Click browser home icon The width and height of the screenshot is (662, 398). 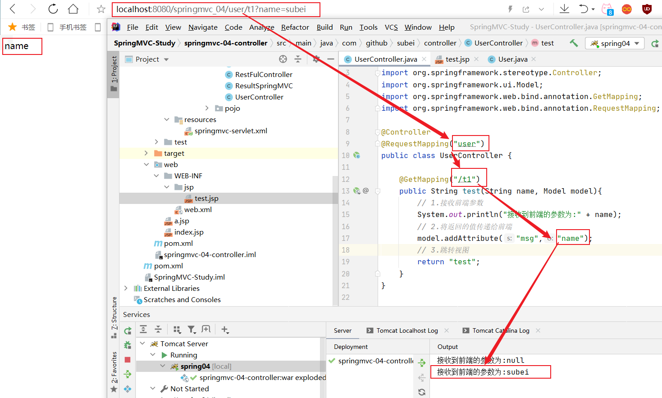73,9
